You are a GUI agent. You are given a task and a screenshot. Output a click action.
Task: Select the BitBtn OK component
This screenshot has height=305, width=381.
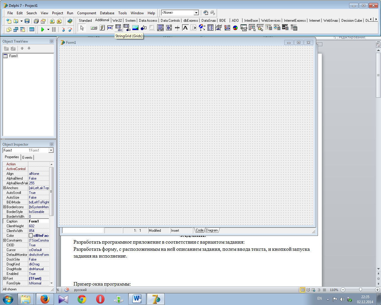(x=94, y=28)
